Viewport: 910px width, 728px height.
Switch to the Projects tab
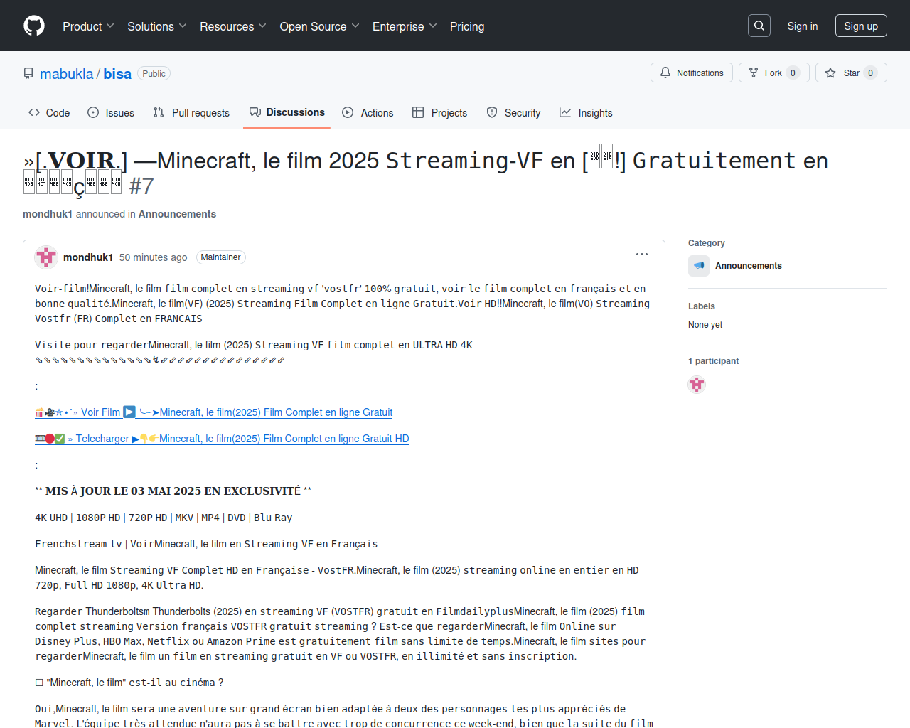(x=440, y=112)
